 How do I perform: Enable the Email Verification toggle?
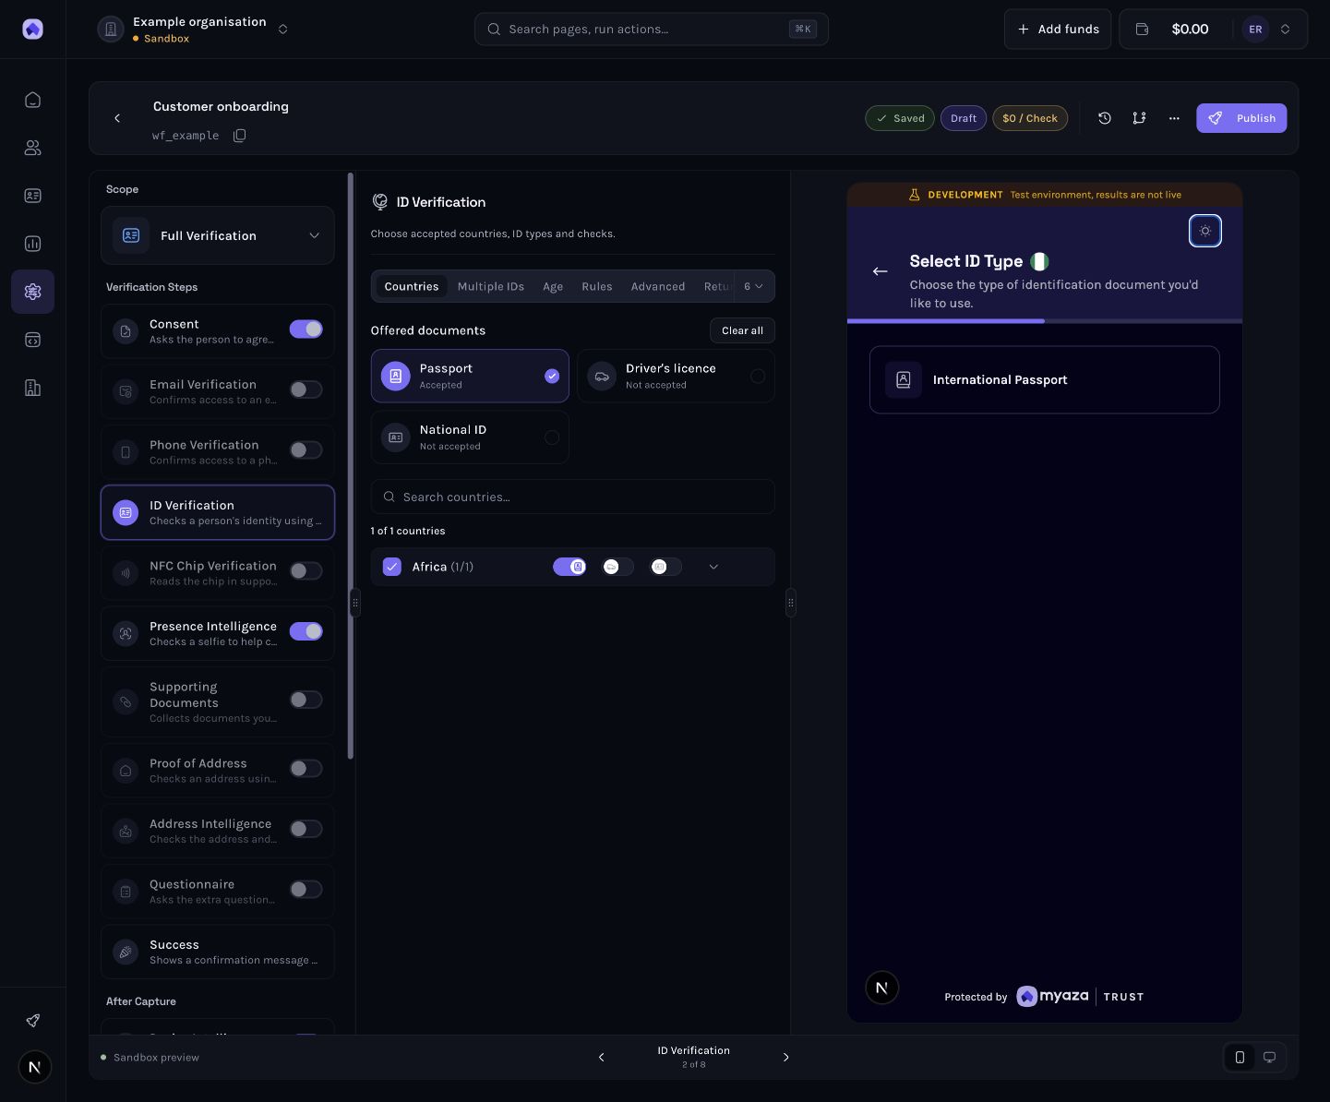pyautogui.click(x=306, y=389)
